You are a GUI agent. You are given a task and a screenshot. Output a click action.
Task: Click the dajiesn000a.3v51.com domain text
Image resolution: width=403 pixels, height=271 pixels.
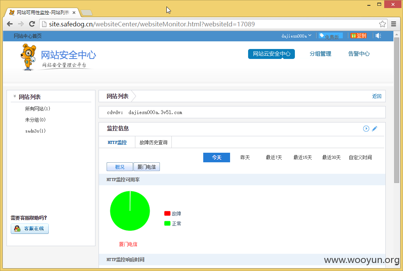pyautogui.click(x=155, y=113)
